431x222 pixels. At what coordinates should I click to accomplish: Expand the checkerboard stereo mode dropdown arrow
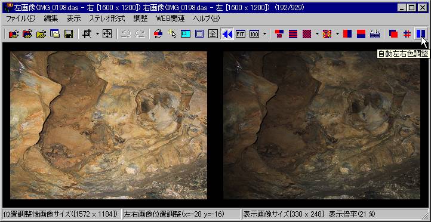pos(317,35)
